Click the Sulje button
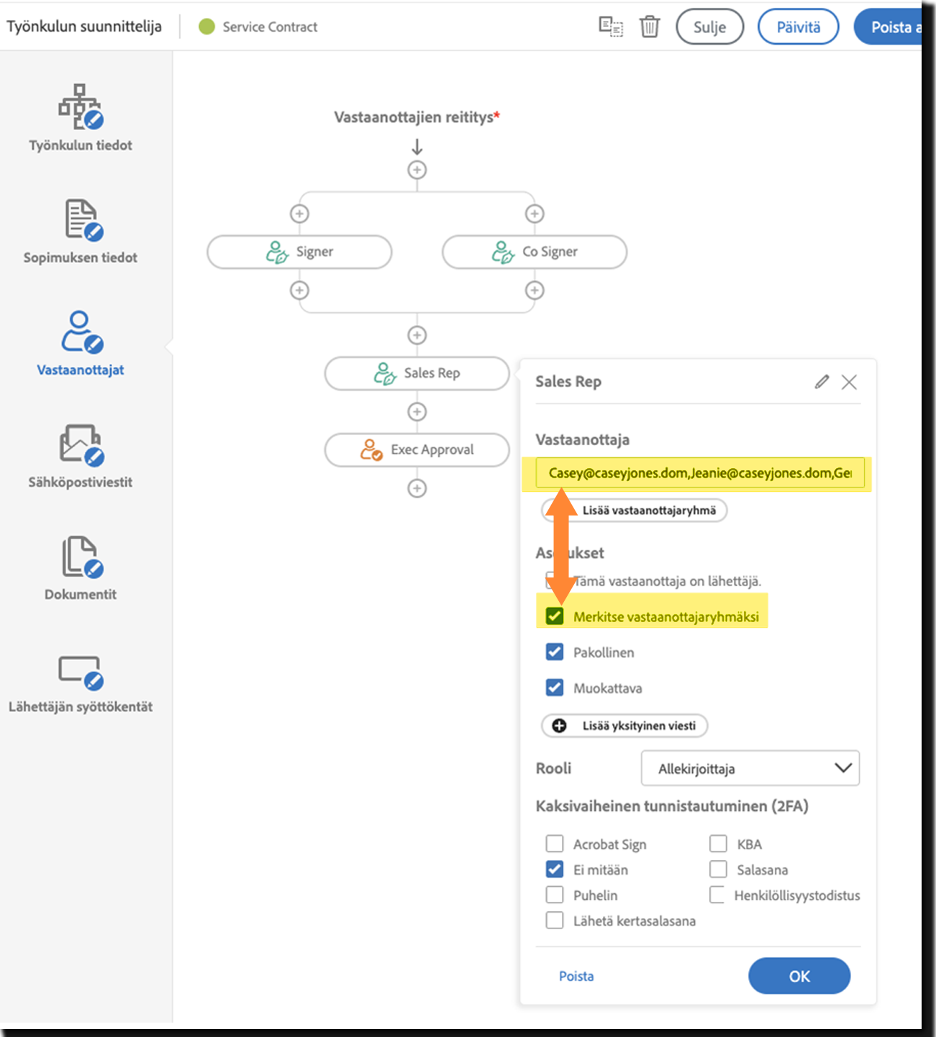Screen dimensions: 936x1037 click(709, 27)
